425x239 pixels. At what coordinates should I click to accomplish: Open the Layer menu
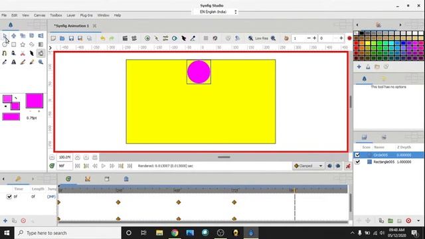point(71,15)
